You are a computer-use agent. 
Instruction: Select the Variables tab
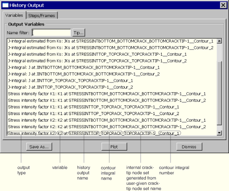(14, 15)
